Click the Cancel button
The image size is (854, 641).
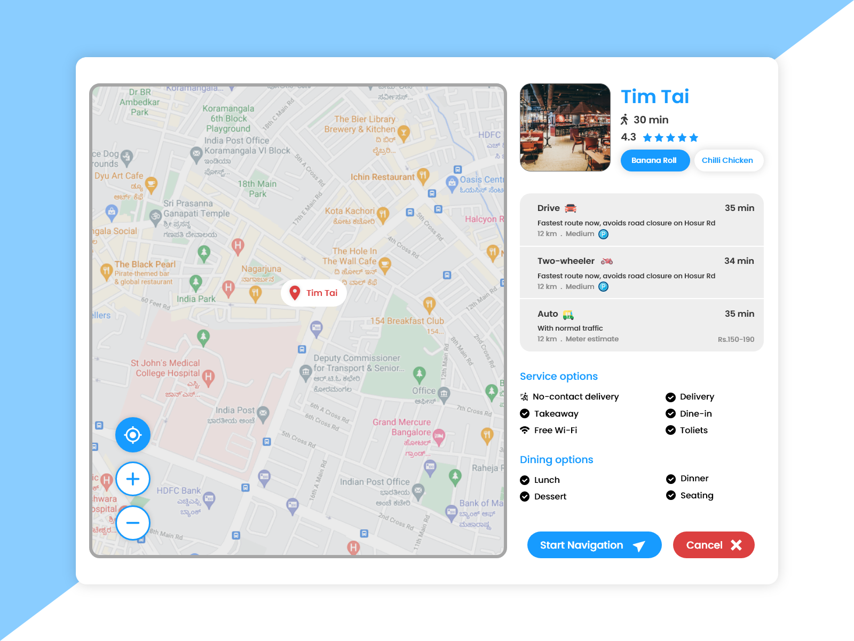pyautogui.click(x=713, y=545)
